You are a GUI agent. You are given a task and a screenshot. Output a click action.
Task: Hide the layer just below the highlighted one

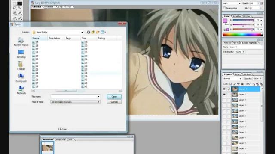224,95
